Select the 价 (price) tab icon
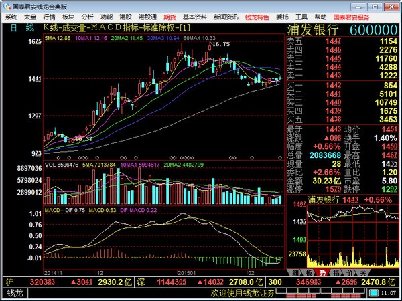The image size is (402, 301). coord(349,272)
